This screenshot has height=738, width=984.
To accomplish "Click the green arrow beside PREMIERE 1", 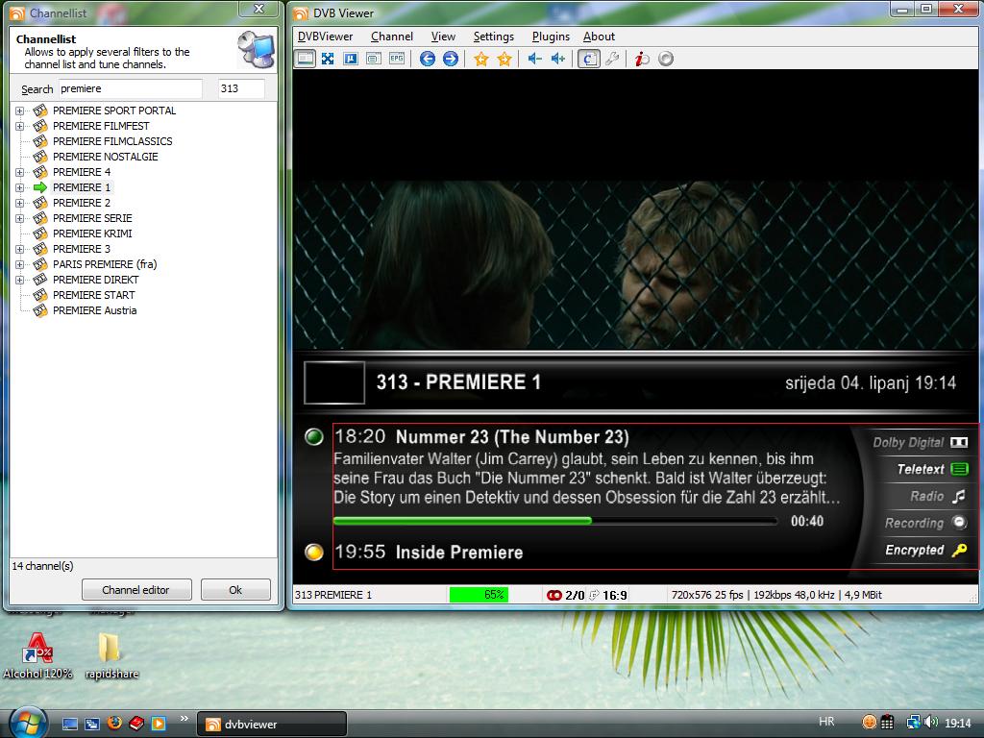I will click(40, 187).
